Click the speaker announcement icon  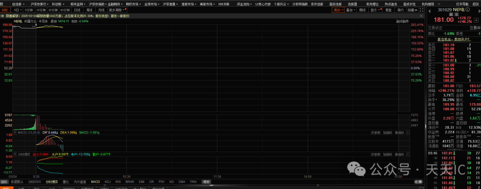tap(3, 15)
